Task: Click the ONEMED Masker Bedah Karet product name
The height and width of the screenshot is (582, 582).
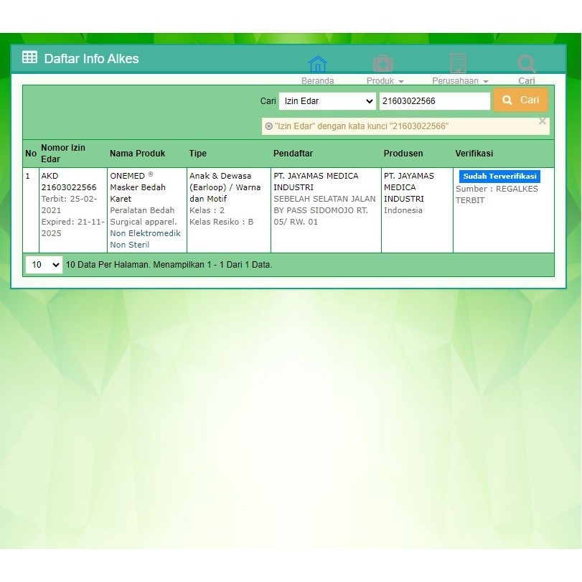Action: coord(138,187)
